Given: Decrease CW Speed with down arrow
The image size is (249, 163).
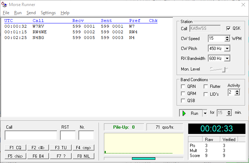Looking at the screenshot, I should (227, 40).
